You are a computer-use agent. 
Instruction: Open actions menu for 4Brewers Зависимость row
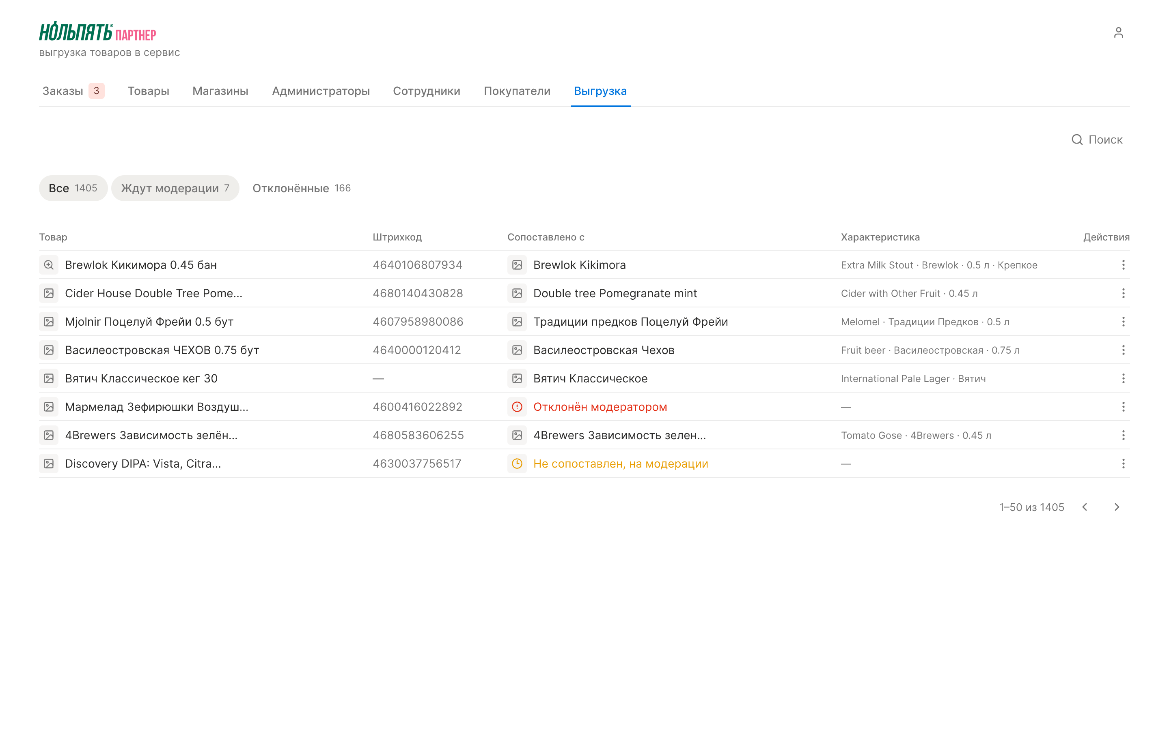point(1123,435)
